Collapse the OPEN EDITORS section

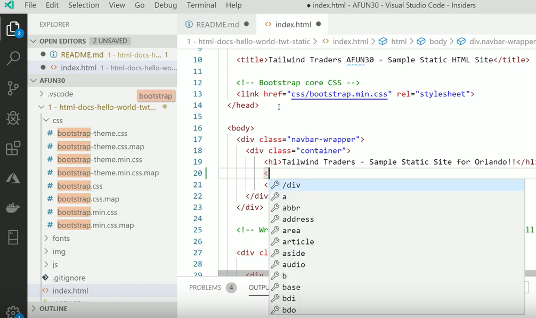[x=35, y=41]
